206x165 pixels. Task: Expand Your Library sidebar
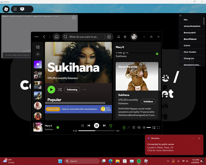38,47
